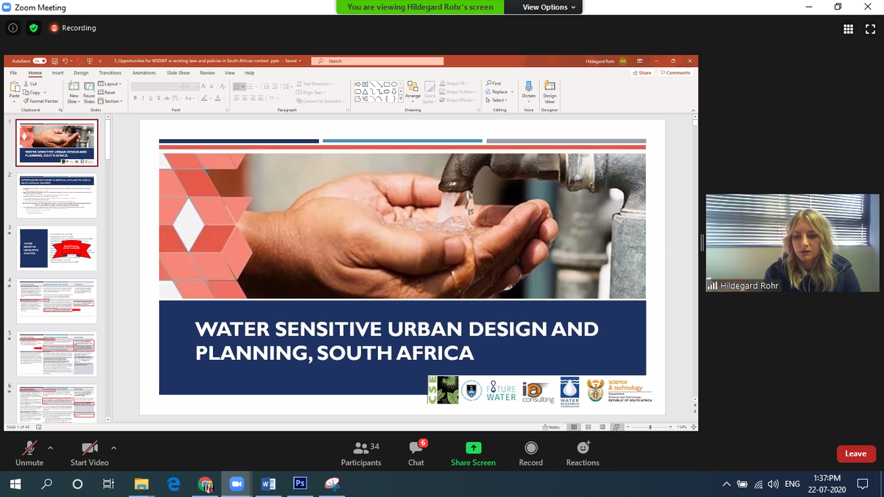Collapse the PowerPoint ribbon

coord(693,110)
